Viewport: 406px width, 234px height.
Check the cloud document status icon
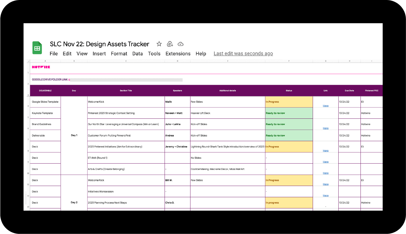[x=181, y=44]
